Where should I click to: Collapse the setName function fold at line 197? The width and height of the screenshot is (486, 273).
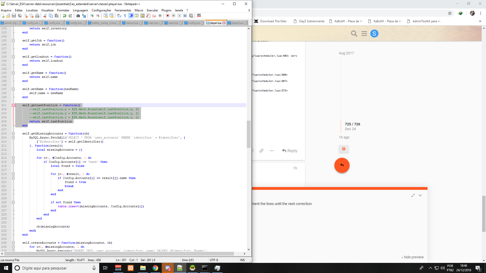pos(13,89)
